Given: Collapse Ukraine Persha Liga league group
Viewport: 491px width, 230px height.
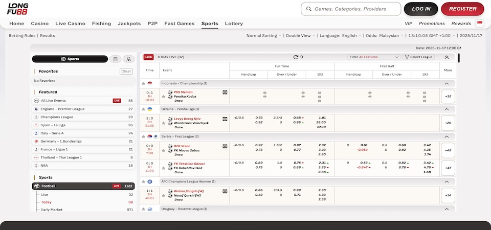Looking at the screenshot, I should tap(447, 109).
